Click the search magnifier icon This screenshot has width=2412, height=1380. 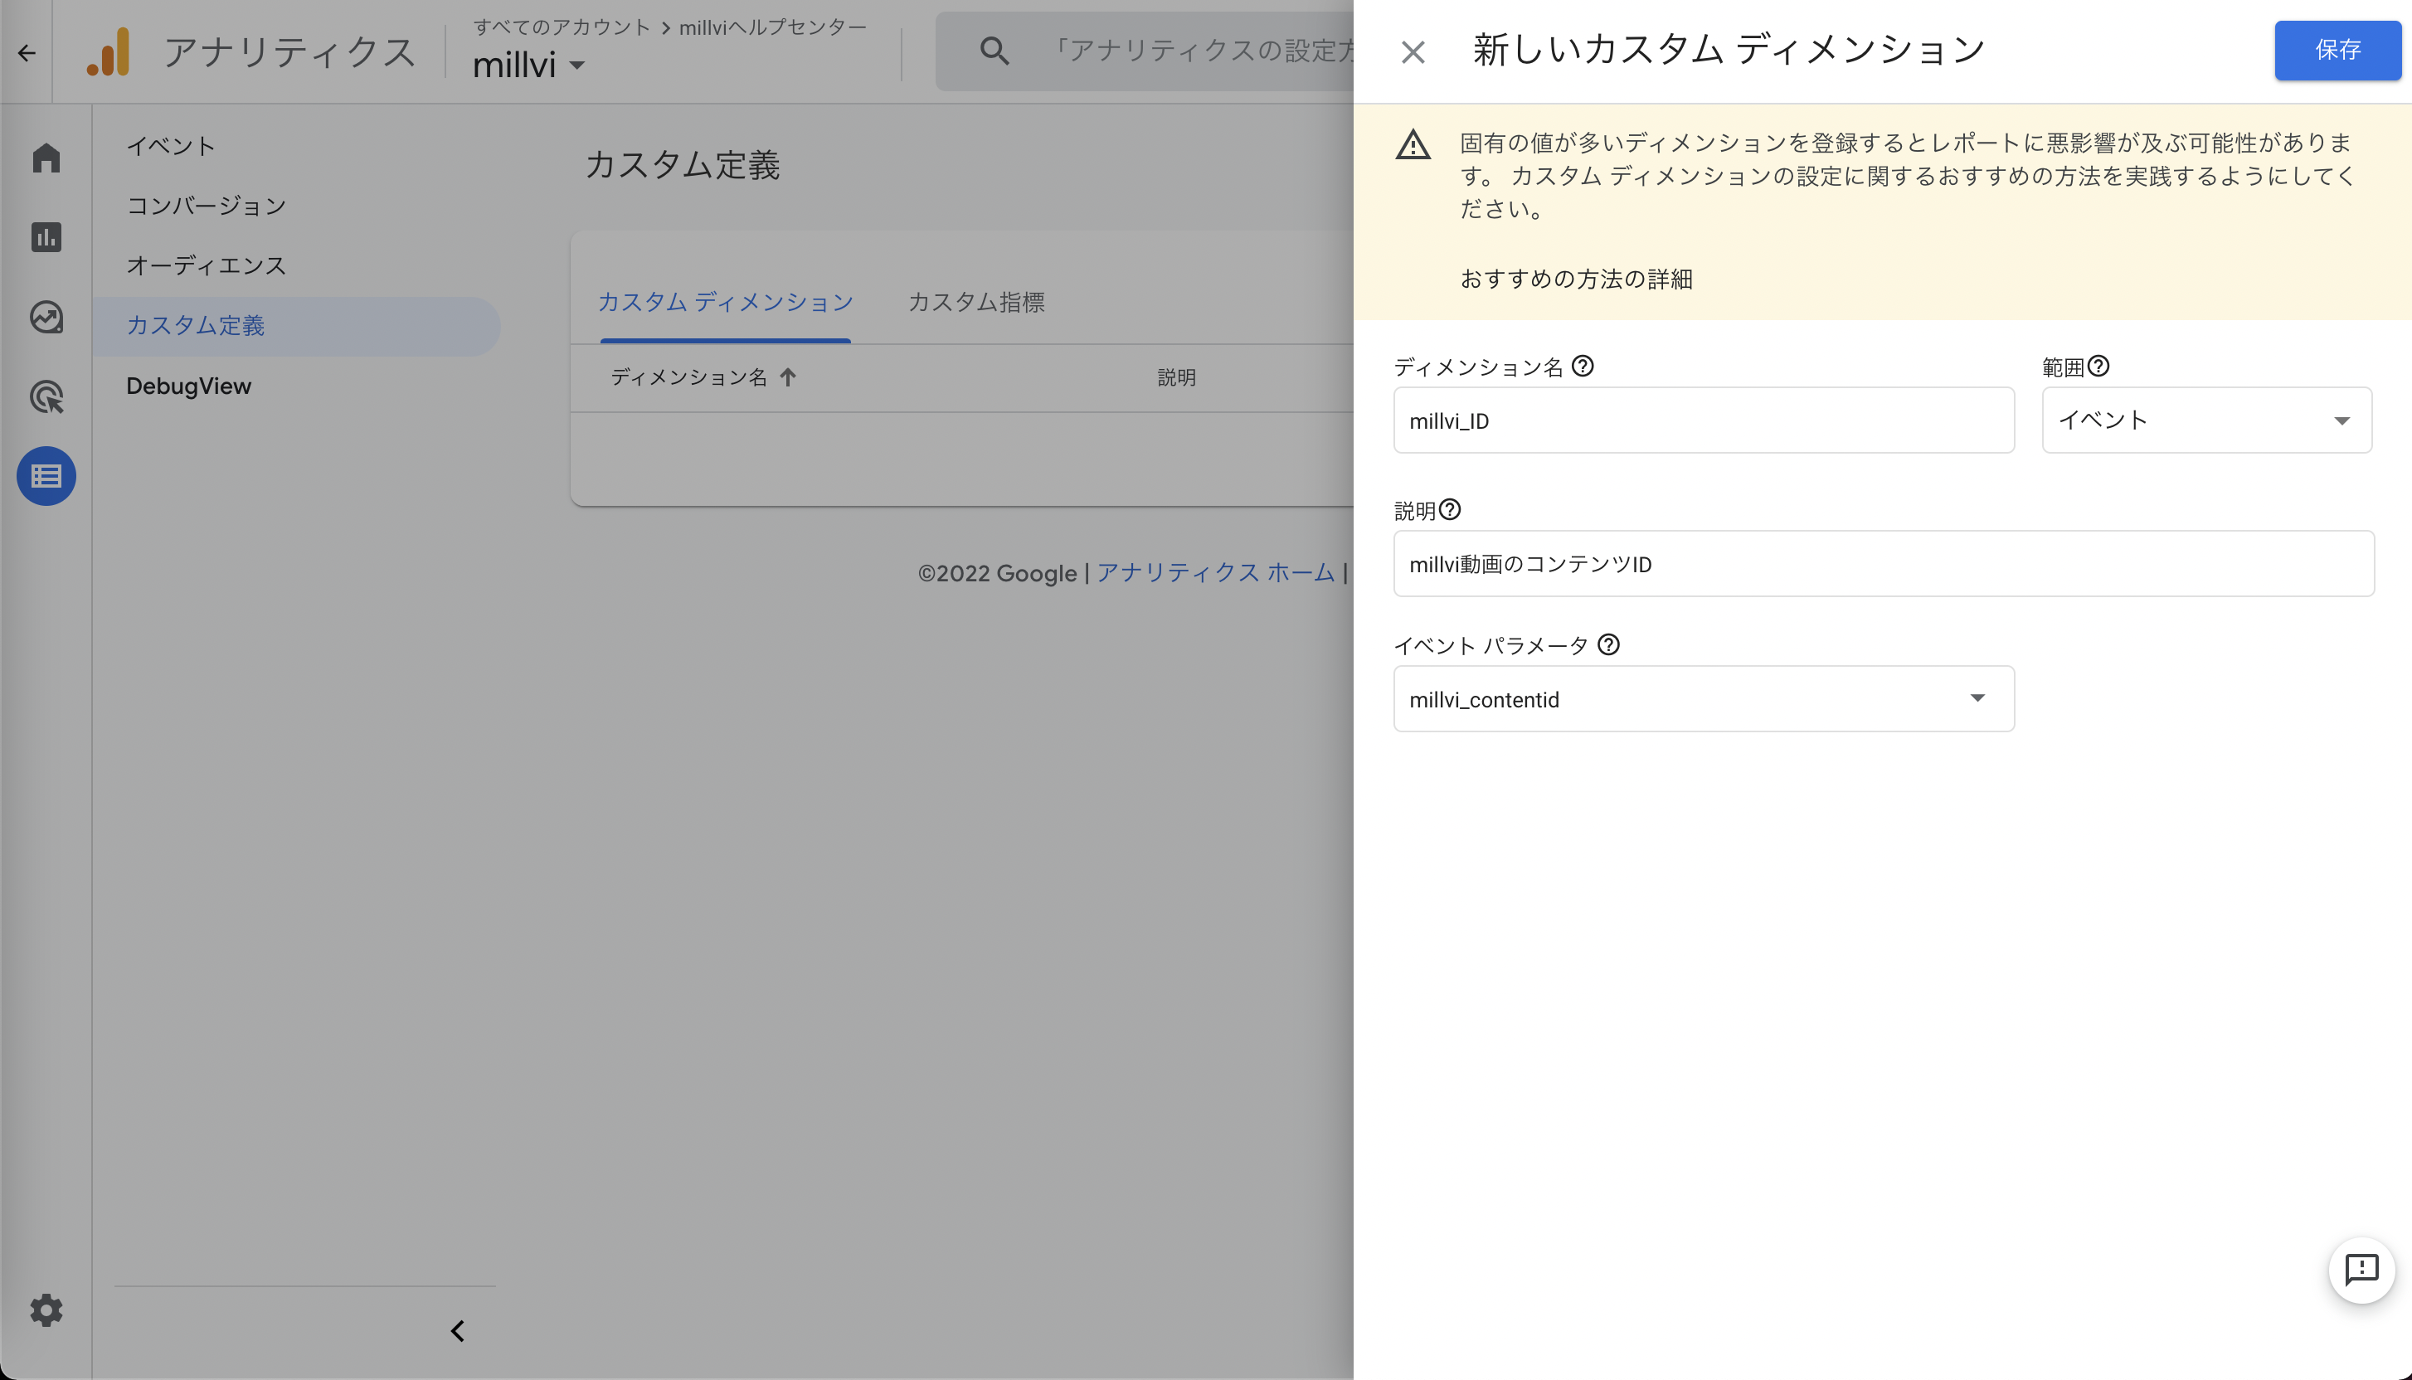993,51
